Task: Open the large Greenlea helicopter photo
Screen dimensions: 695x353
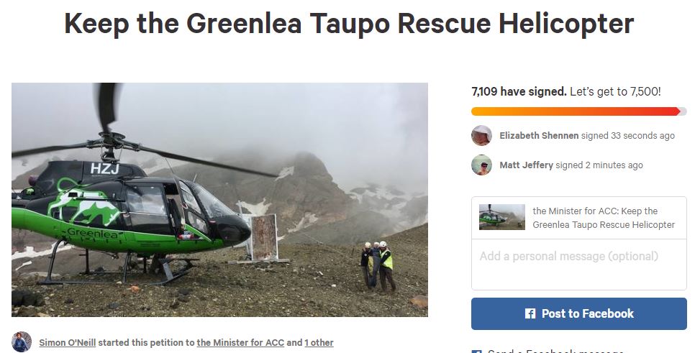Action: [x=220, y=200]
